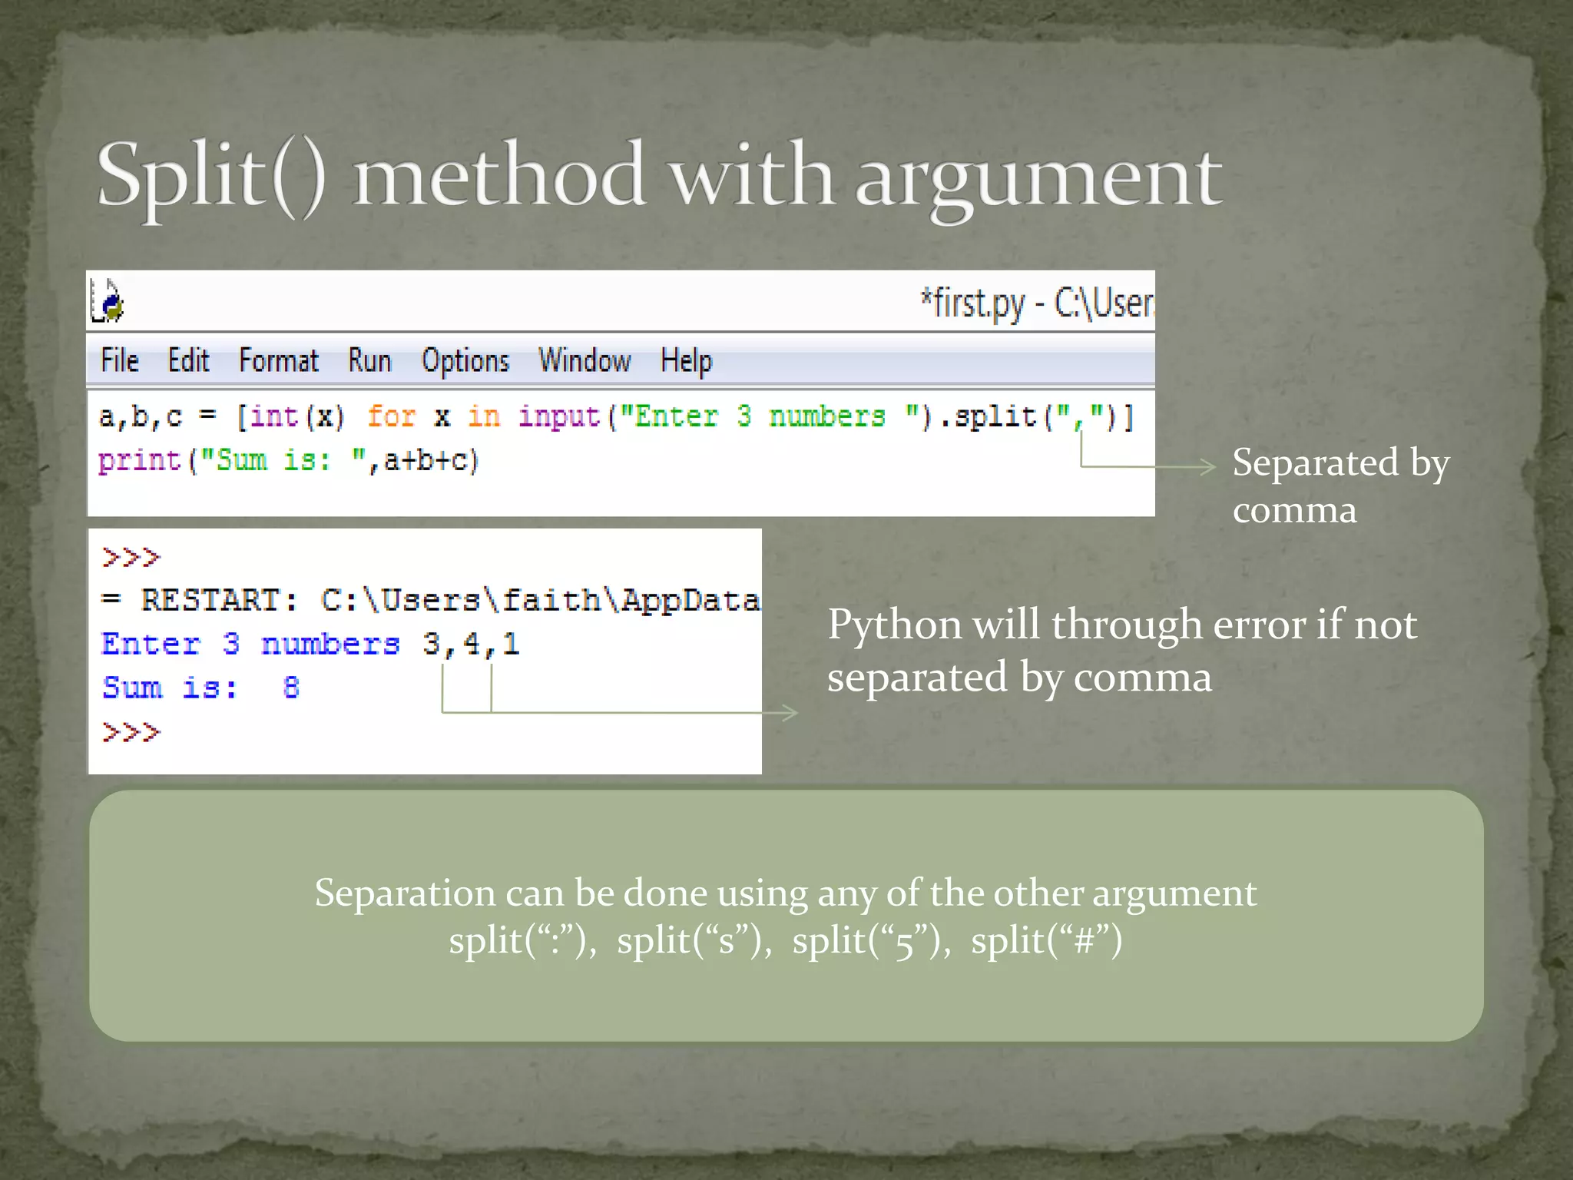The width and height of the screenshot is (1573, 1180).
Task: Click the 'print("Sum is: ",a+b+c)' line
Action: tap(289, 461)
